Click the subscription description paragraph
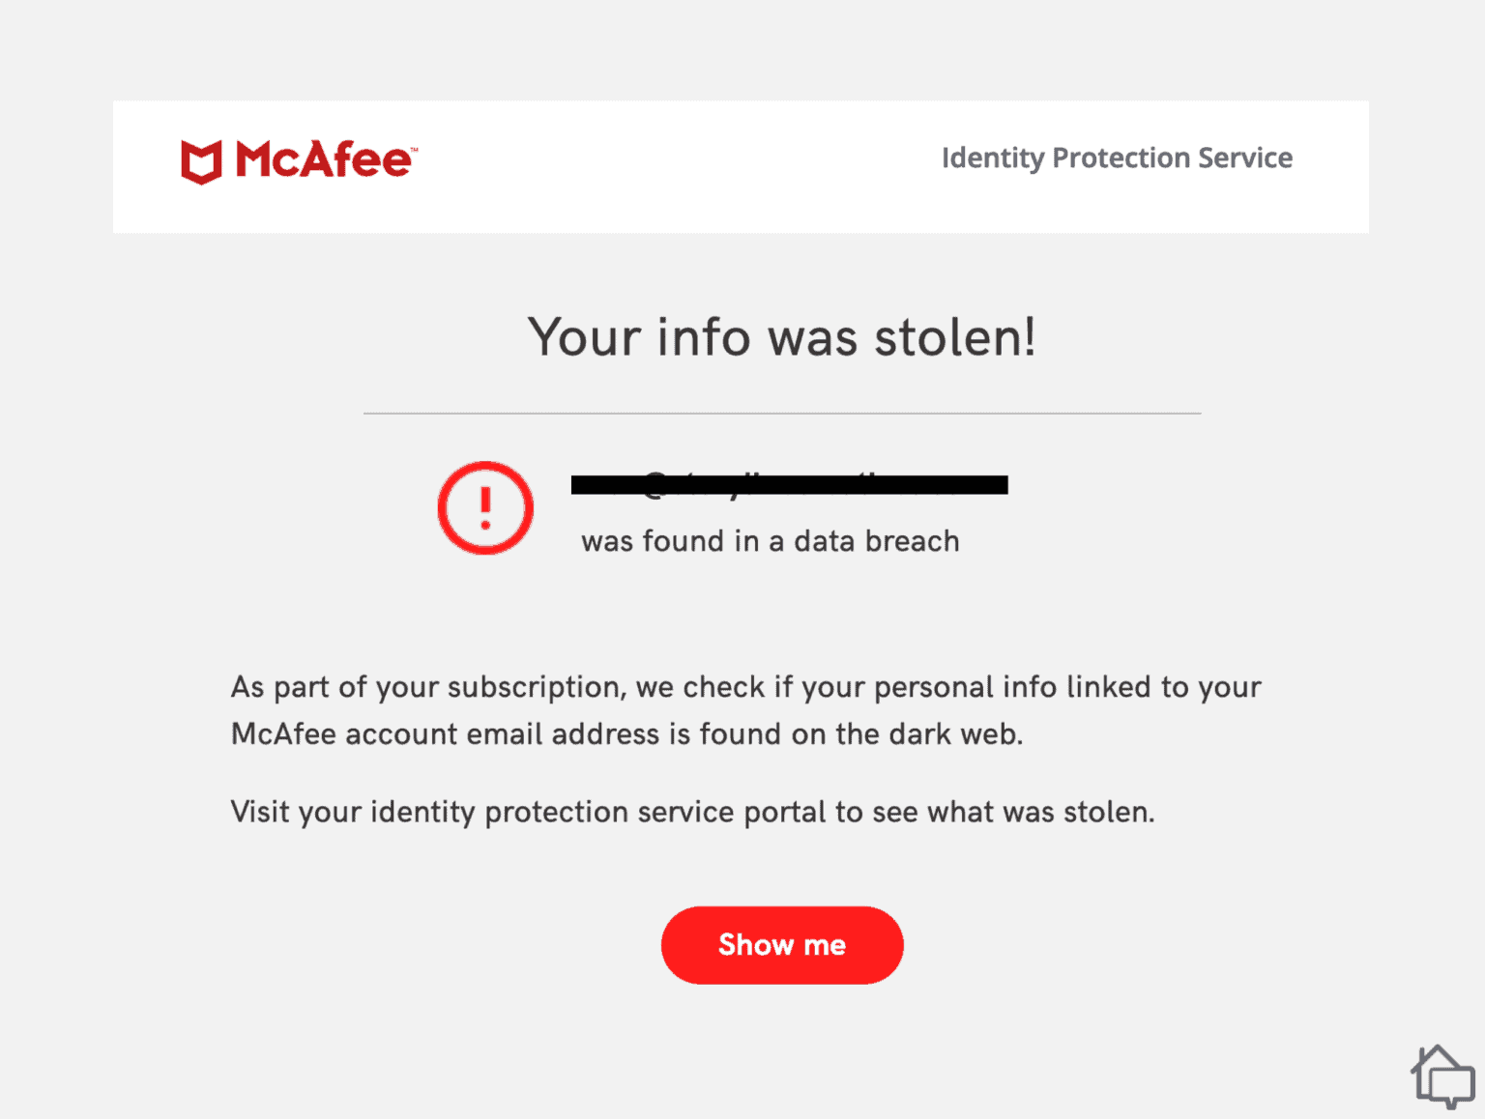The image size is (1485, 1119). (x=744, y=709)
